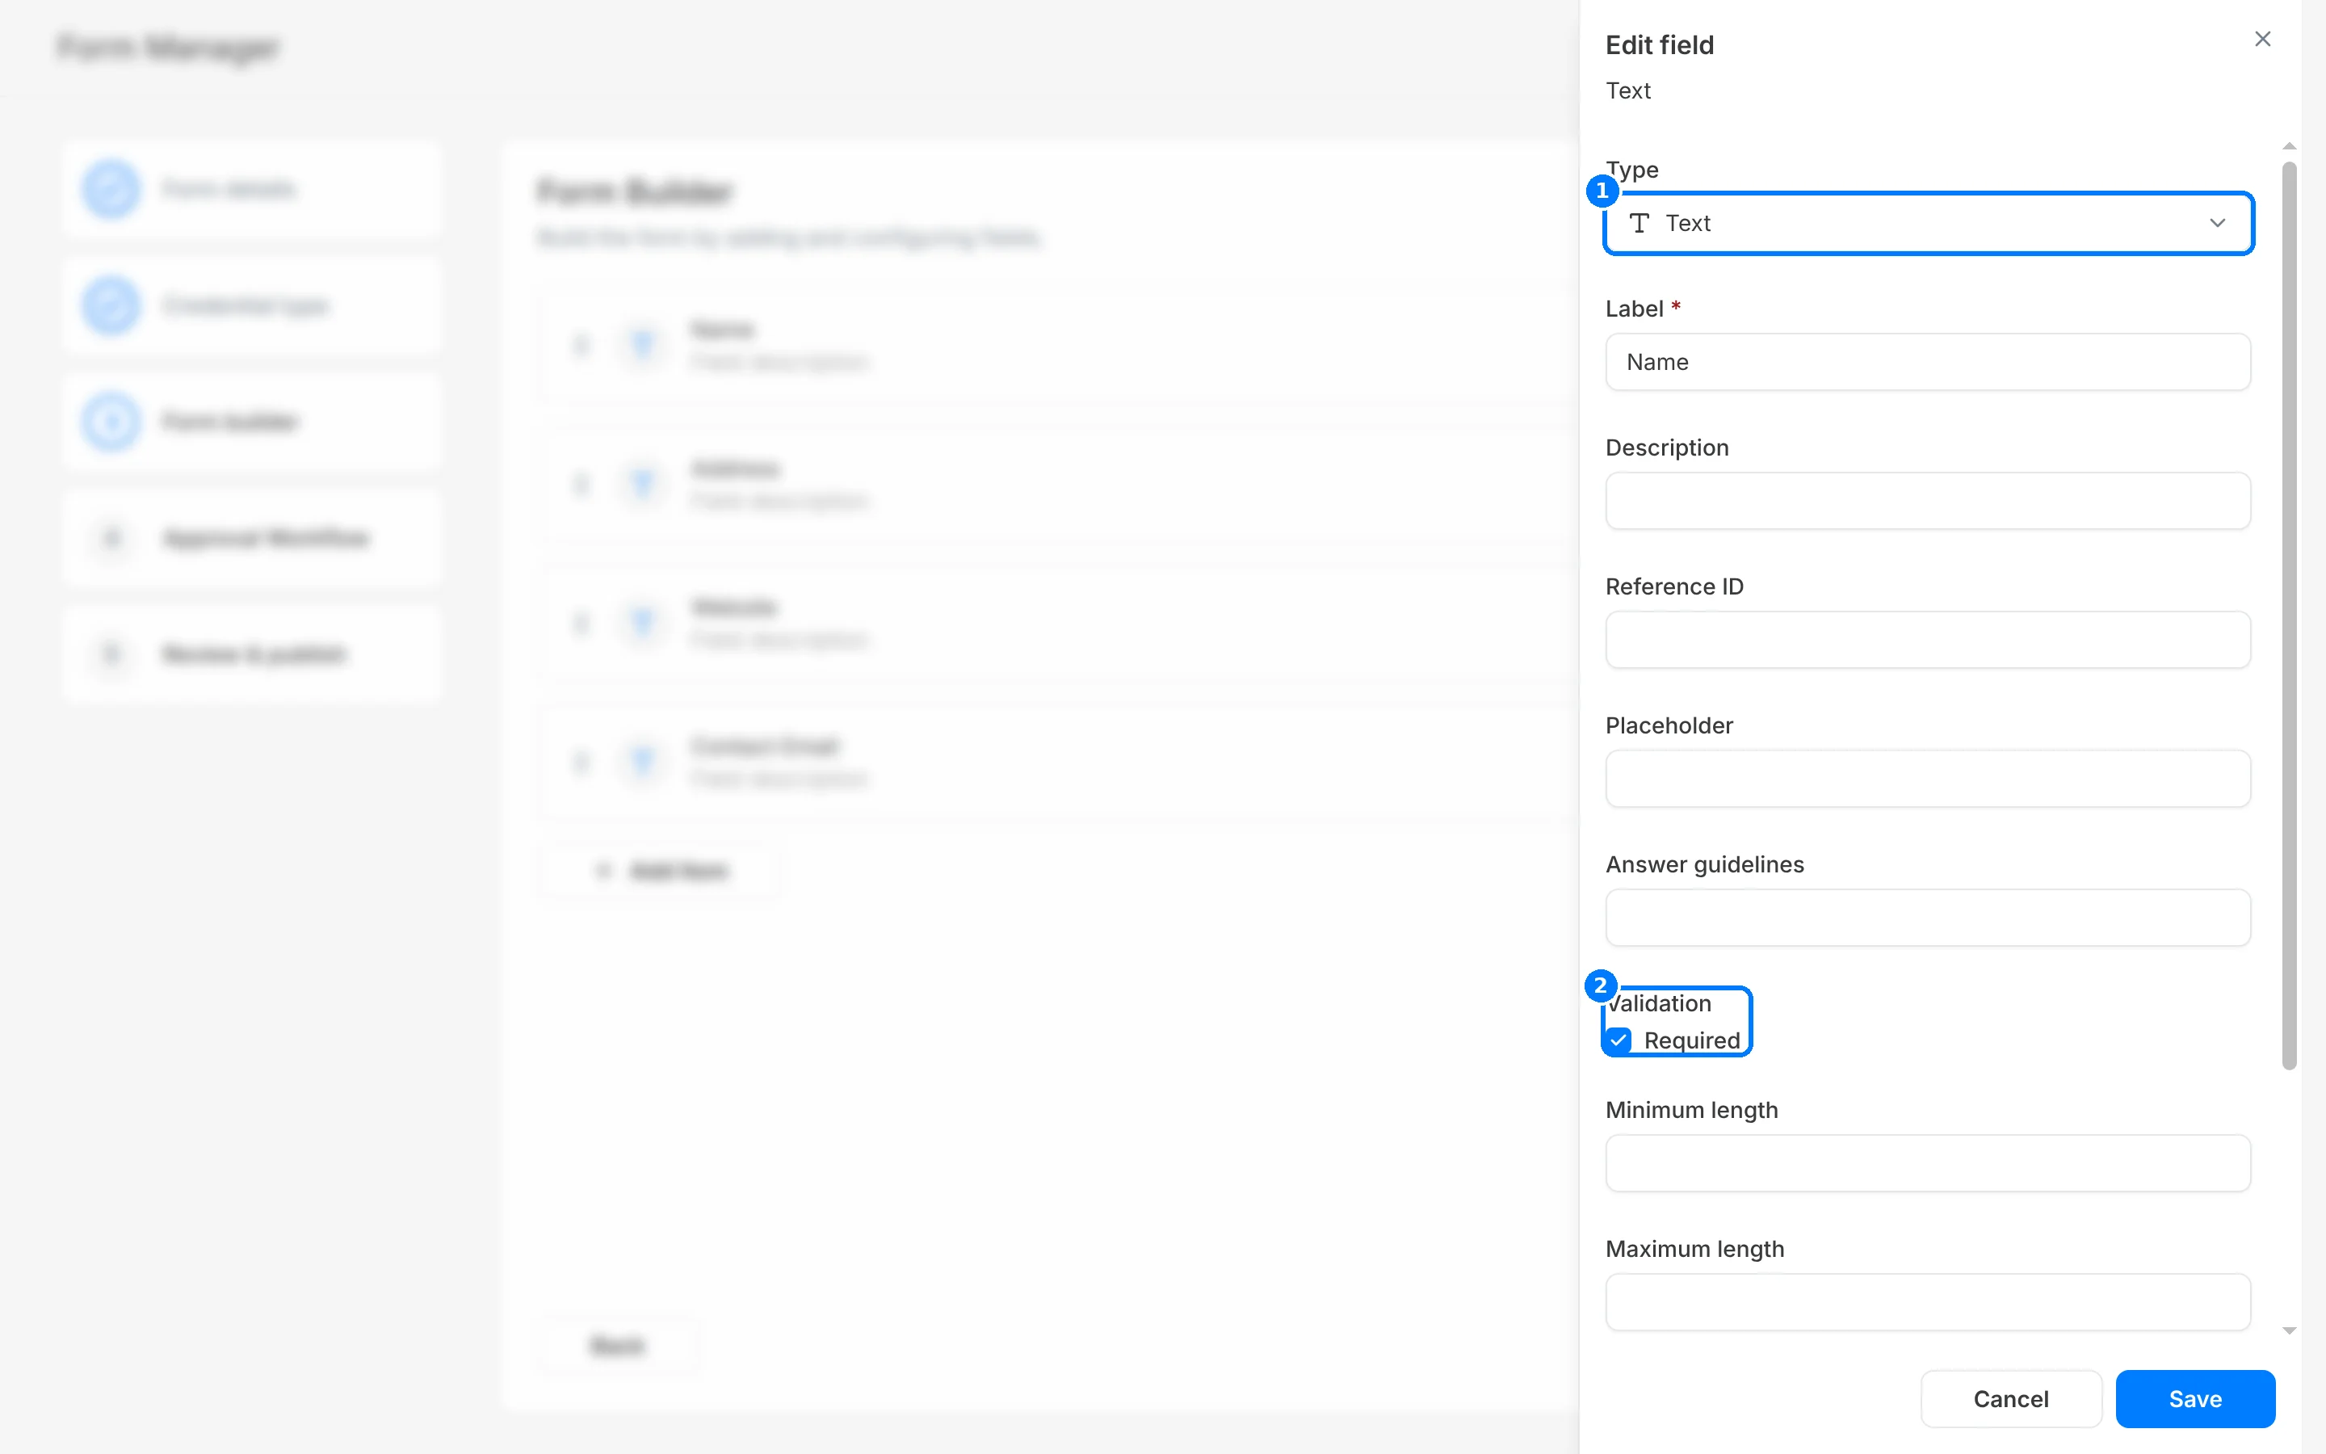Click the chevron arrow in Type field
Screen dimensions: 2326x1454
(2218, 223)
